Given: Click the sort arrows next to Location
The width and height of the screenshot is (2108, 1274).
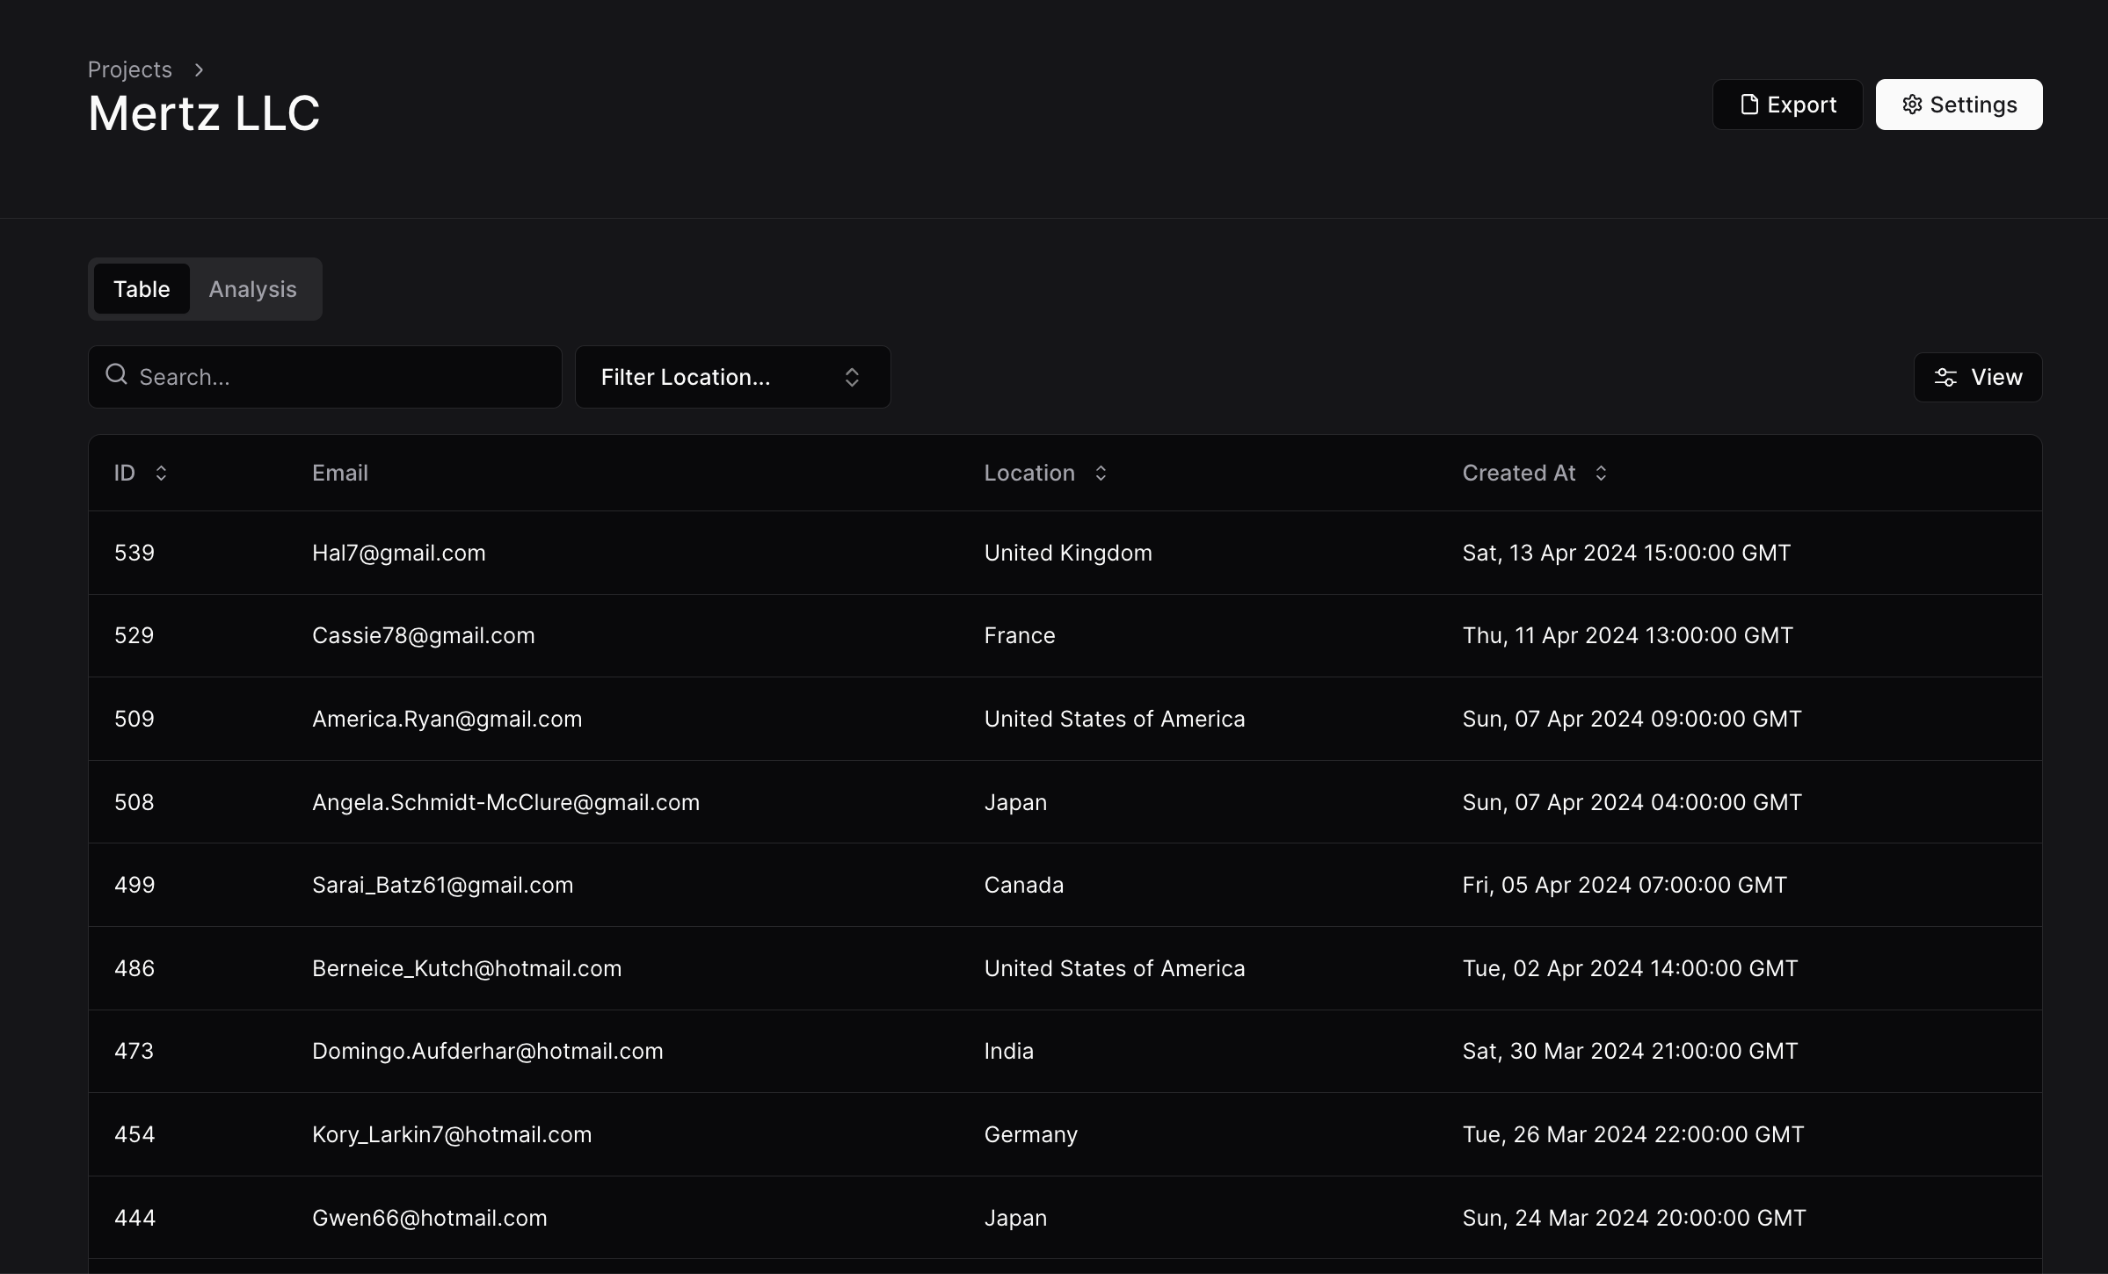Looking at the screenshot, I should 1101,473.
